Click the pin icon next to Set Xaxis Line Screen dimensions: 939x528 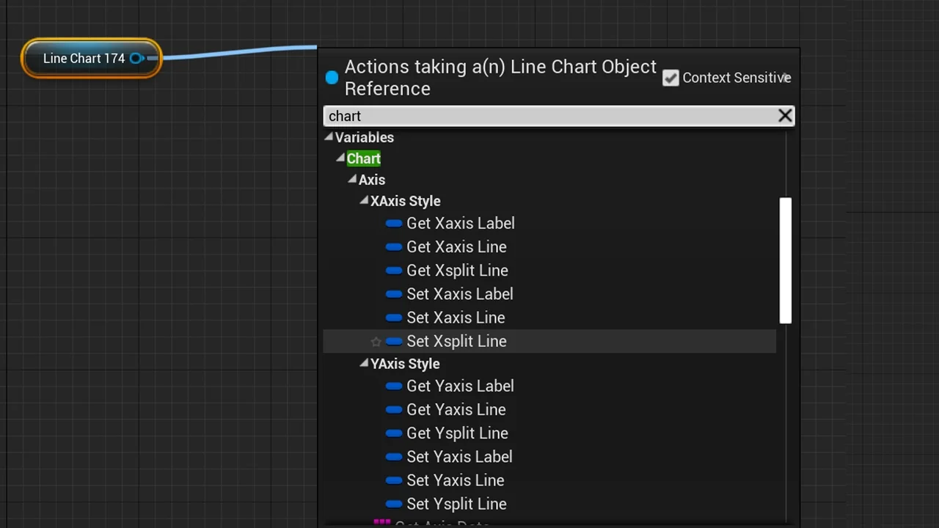pos(394,318)
